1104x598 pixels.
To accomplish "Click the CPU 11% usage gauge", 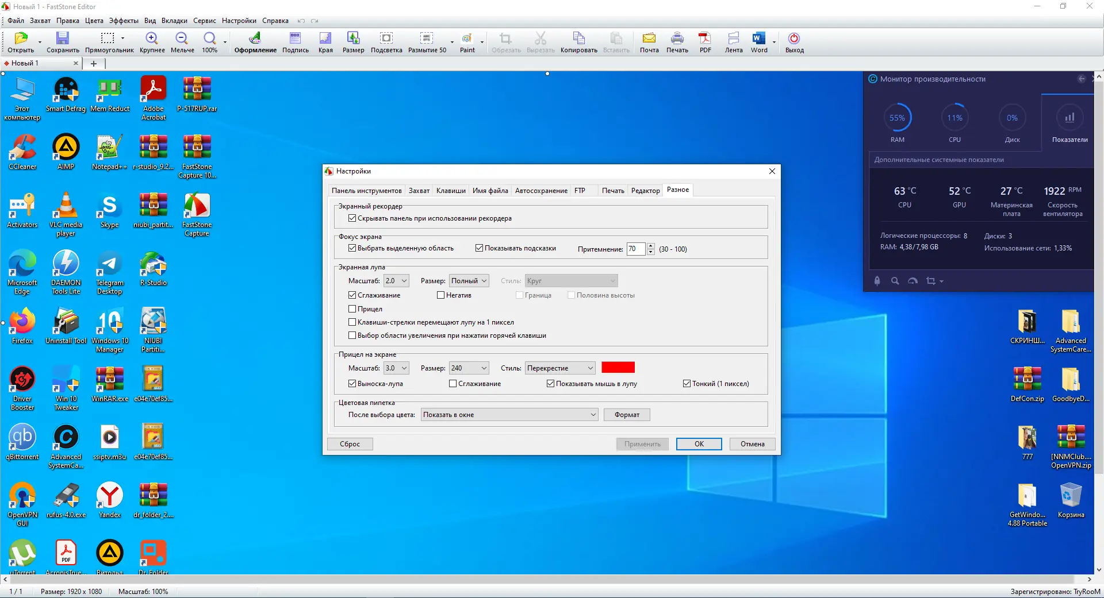I will [954, 118].
